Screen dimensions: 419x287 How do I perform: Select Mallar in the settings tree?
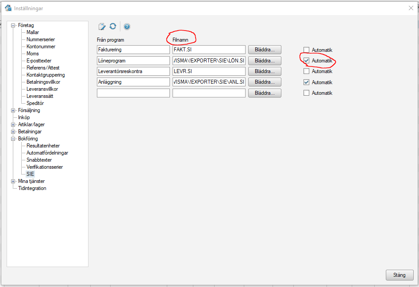click(33, 32)
